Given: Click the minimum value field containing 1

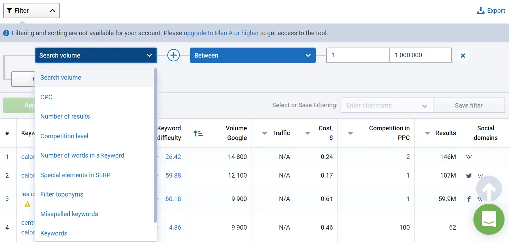Looking at the screenshot, I should click(x=358, y=55).
